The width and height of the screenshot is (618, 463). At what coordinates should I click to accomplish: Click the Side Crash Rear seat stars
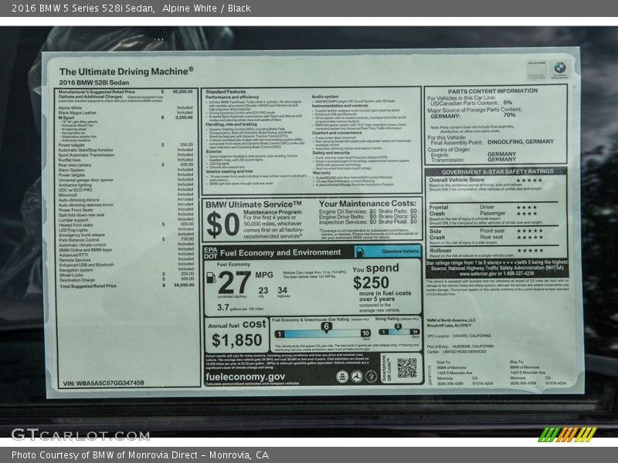530,238
